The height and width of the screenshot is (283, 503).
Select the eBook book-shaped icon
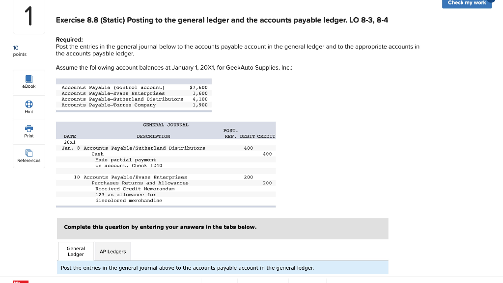(28, 79)
